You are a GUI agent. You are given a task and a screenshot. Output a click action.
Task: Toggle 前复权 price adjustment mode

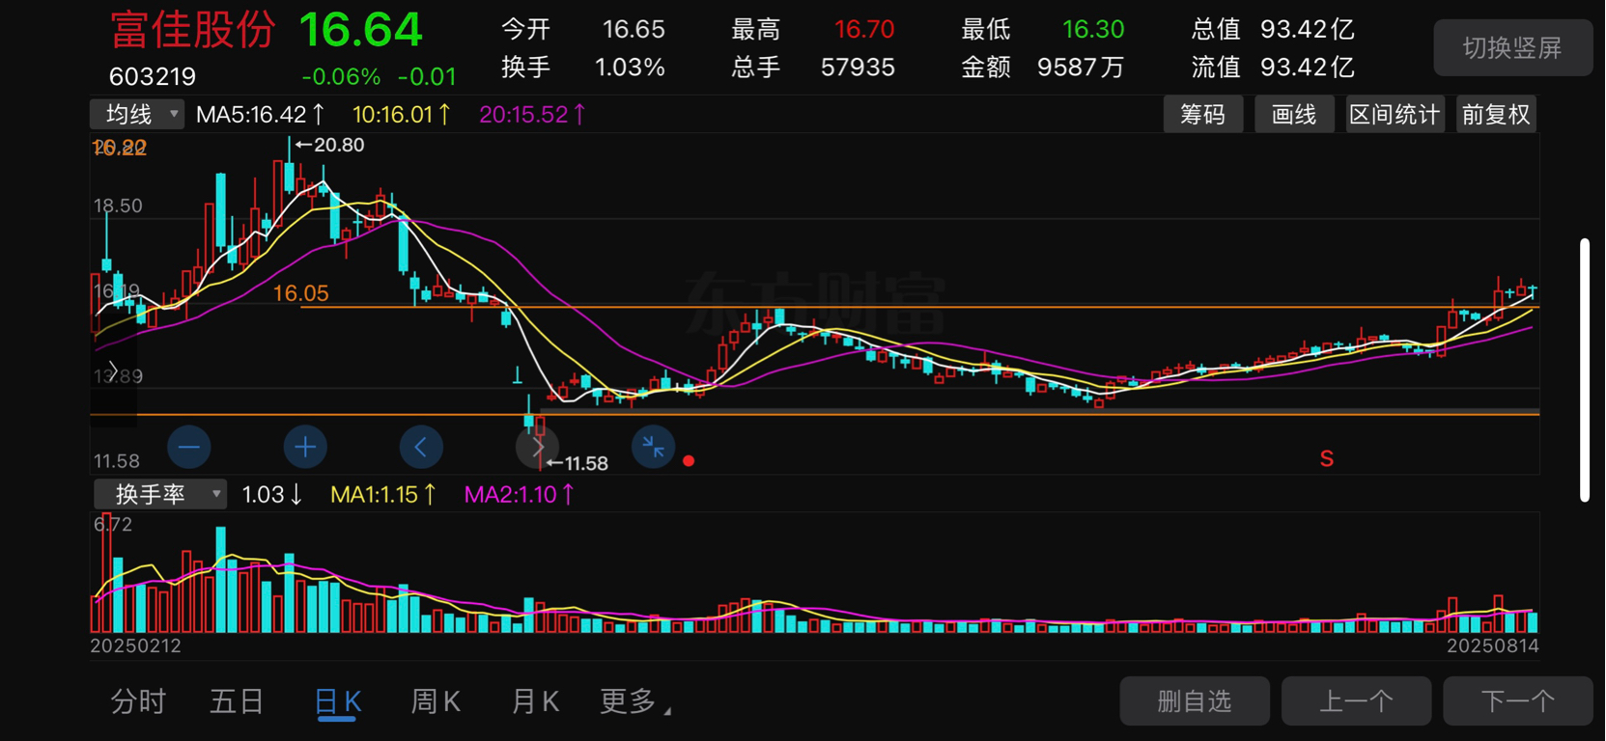click(1496, 115)
